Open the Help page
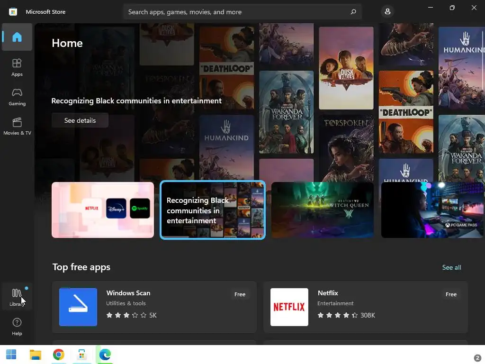Image resolution: width=485 pixels, height=364 pixels. 17,327
